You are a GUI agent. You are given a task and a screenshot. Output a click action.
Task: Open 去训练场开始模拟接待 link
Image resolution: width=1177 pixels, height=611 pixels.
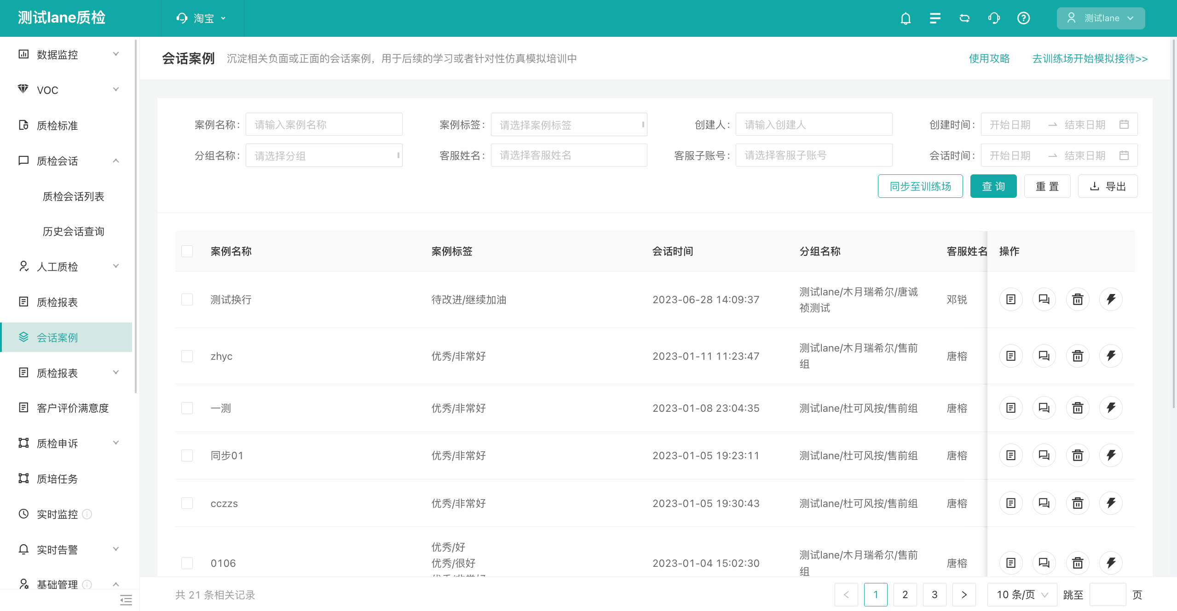pos(1090,58)
